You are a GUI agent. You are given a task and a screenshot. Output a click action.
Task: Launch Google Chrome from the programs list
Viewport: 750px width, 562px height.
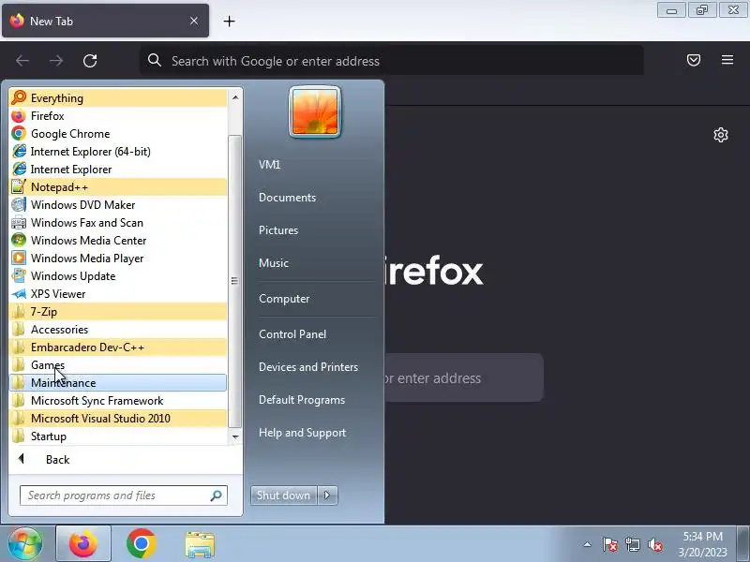pyautogui.click(x=118, y=133)
